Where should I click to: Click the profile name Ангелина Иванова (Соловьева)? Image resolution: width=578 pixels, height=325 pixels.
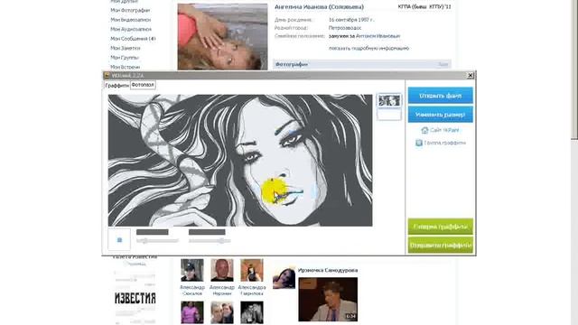tap(319, 7)
